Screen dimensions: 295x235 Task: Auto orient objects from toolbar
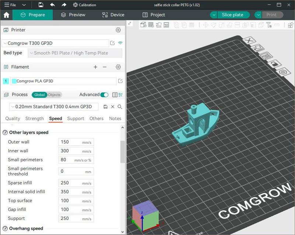(159, 25)
